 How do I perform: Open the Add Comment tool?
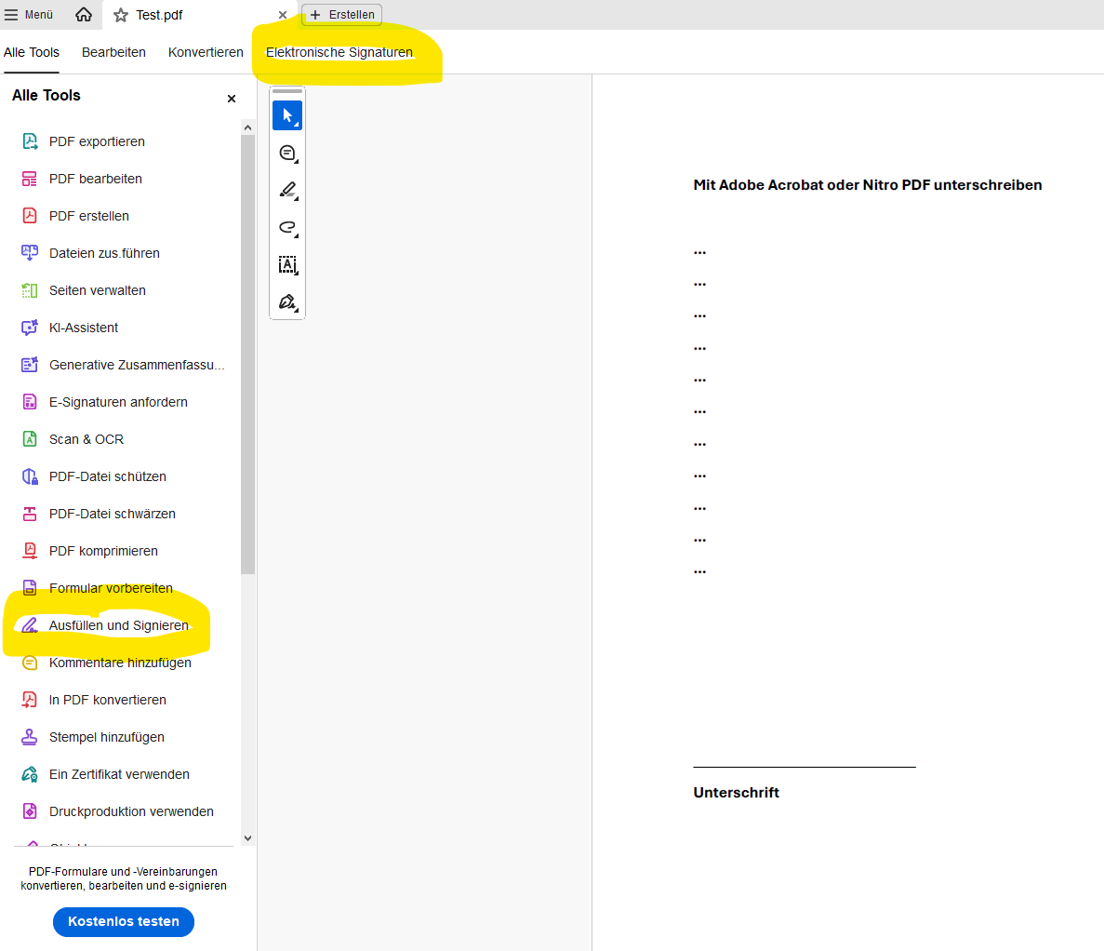point(286,153)
